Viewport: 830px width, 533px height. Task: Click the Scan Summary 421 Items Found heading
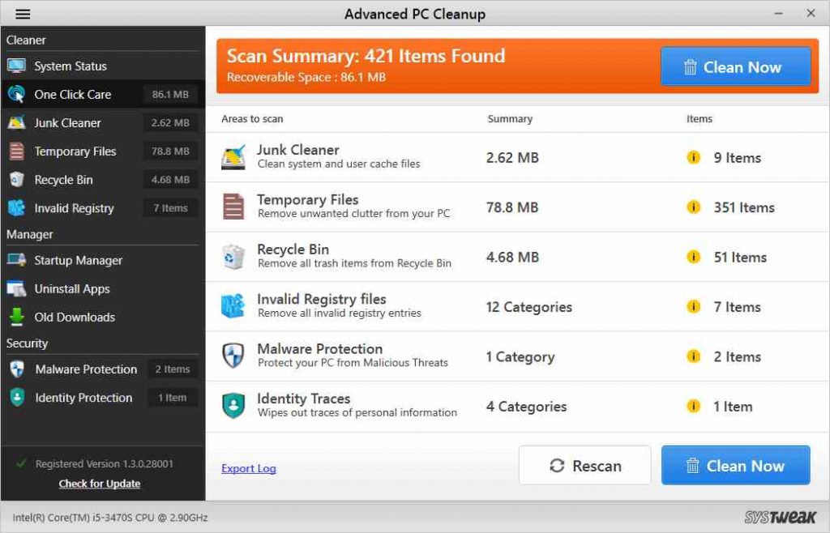[x=366, y=56]
